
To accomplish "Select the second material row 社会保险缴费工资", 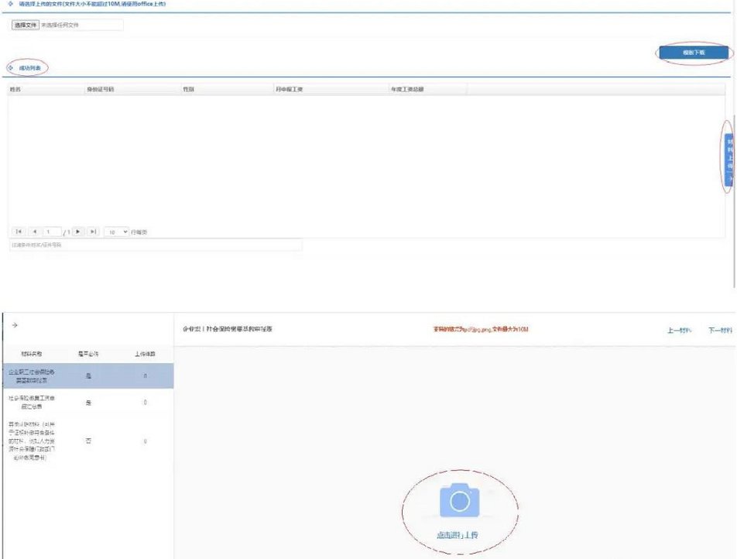I will (x=86, y=402).
